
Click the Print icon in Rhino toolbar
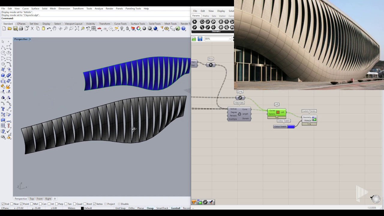(21, 28)
